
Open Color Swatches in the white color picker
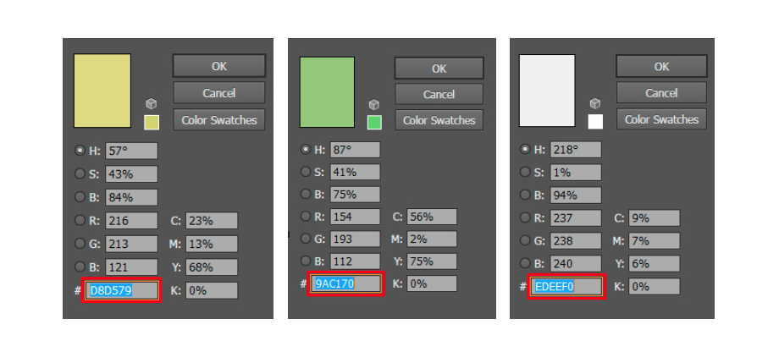click(661, 119)
